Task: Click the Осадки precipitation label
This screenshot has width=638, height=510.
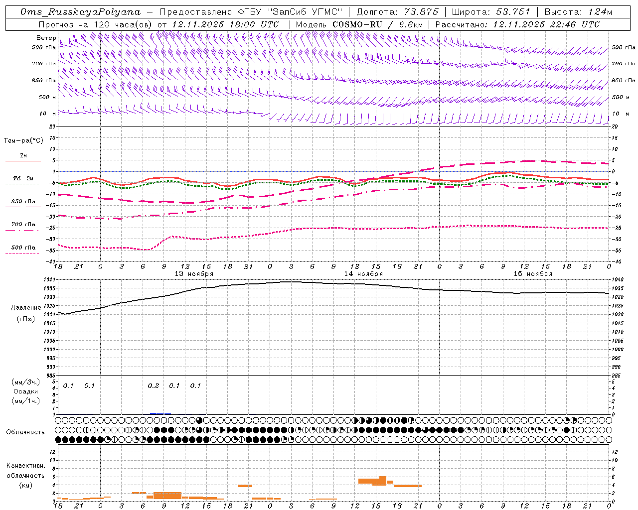Action: (x=25, y=391)
